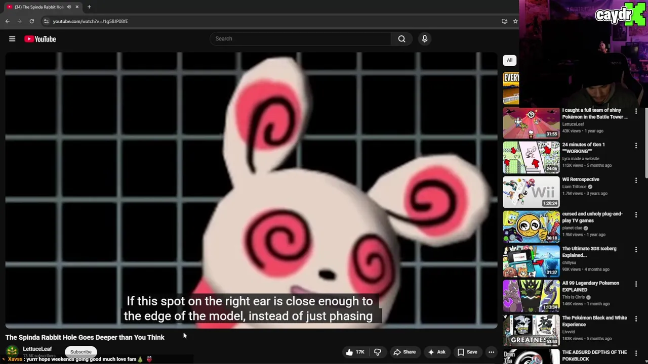Open options menu for Ultimate 3DS Iceberg
Image resolution: width=648 pixels, height=364 pixels.
[x=636, y=249]
